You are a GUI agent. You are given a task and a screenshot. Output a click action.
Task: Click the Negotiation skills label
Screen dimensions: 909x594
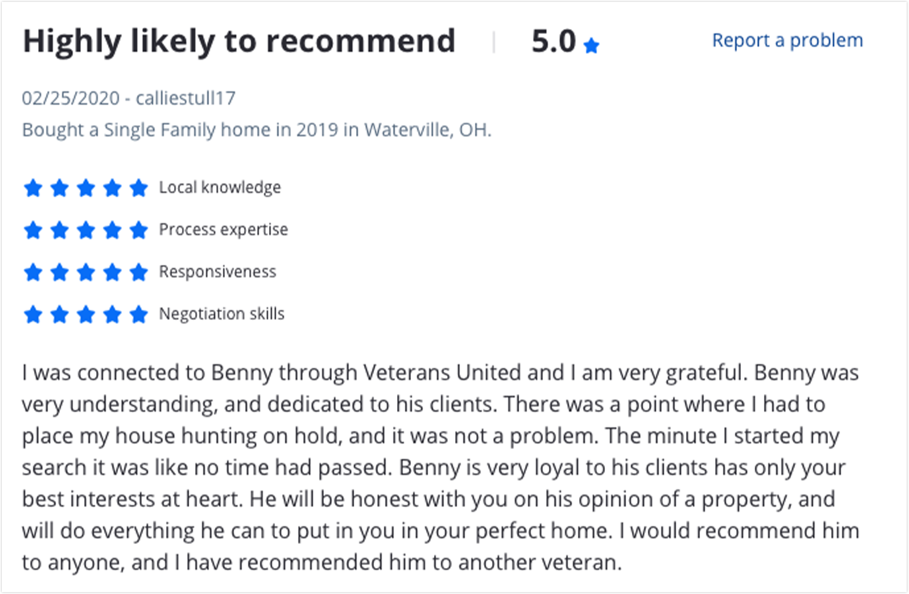click(x=222, y=315)
